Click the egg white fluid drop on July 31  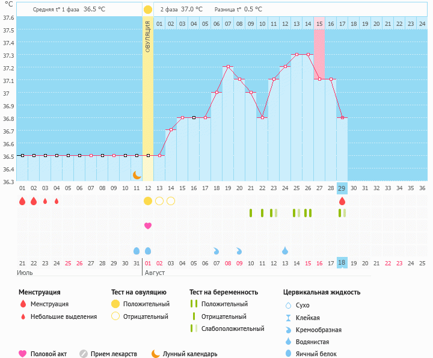137,250
